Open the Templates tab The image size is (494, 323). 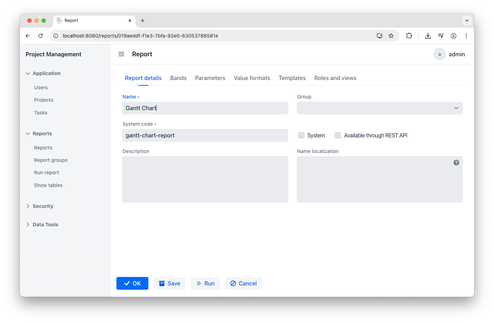click(292, 78)
